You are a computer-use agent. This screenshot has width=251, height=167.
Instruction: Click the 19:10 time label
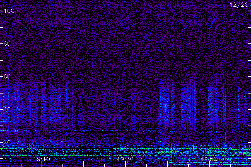pos(42,159)
